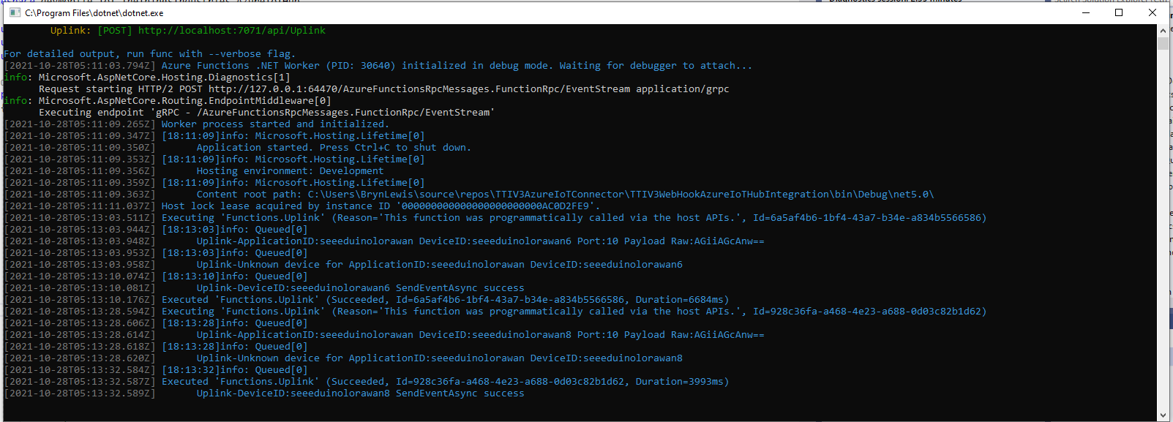Click the '--verbose flag' hint line
The width and height of the screenshot is (1173, 422).
[x=149, y=54]
